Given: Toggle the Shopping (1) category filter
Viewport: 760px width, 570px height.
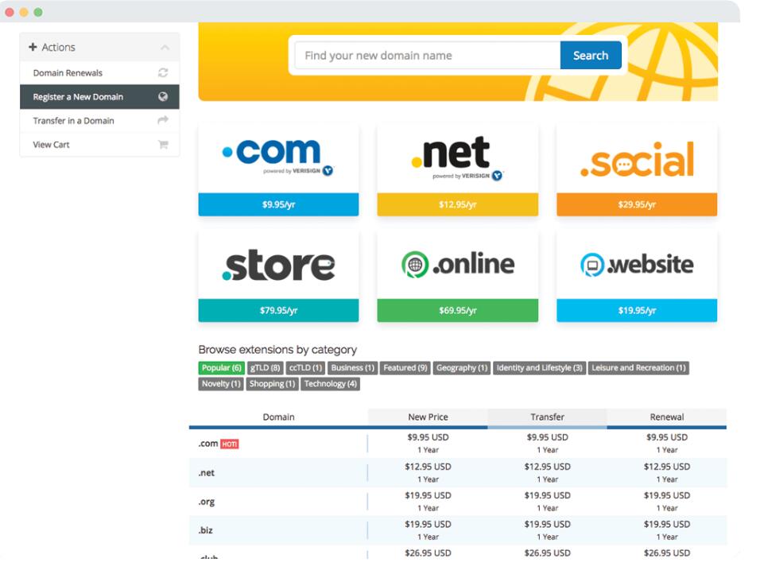Looking at the screenshot, I should [x=272, y=384].
